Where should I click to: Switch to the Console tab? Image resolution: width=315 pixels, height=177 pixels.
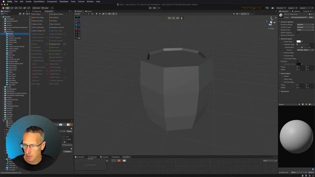[x=104, y=157]
